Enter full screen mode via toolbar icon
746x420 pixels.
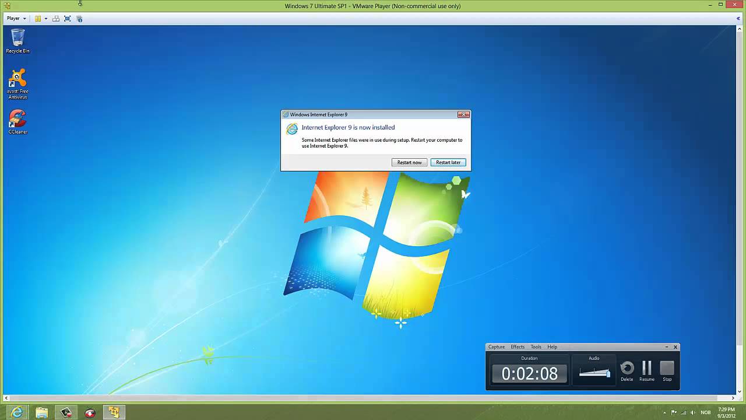(x=68, y=19)
